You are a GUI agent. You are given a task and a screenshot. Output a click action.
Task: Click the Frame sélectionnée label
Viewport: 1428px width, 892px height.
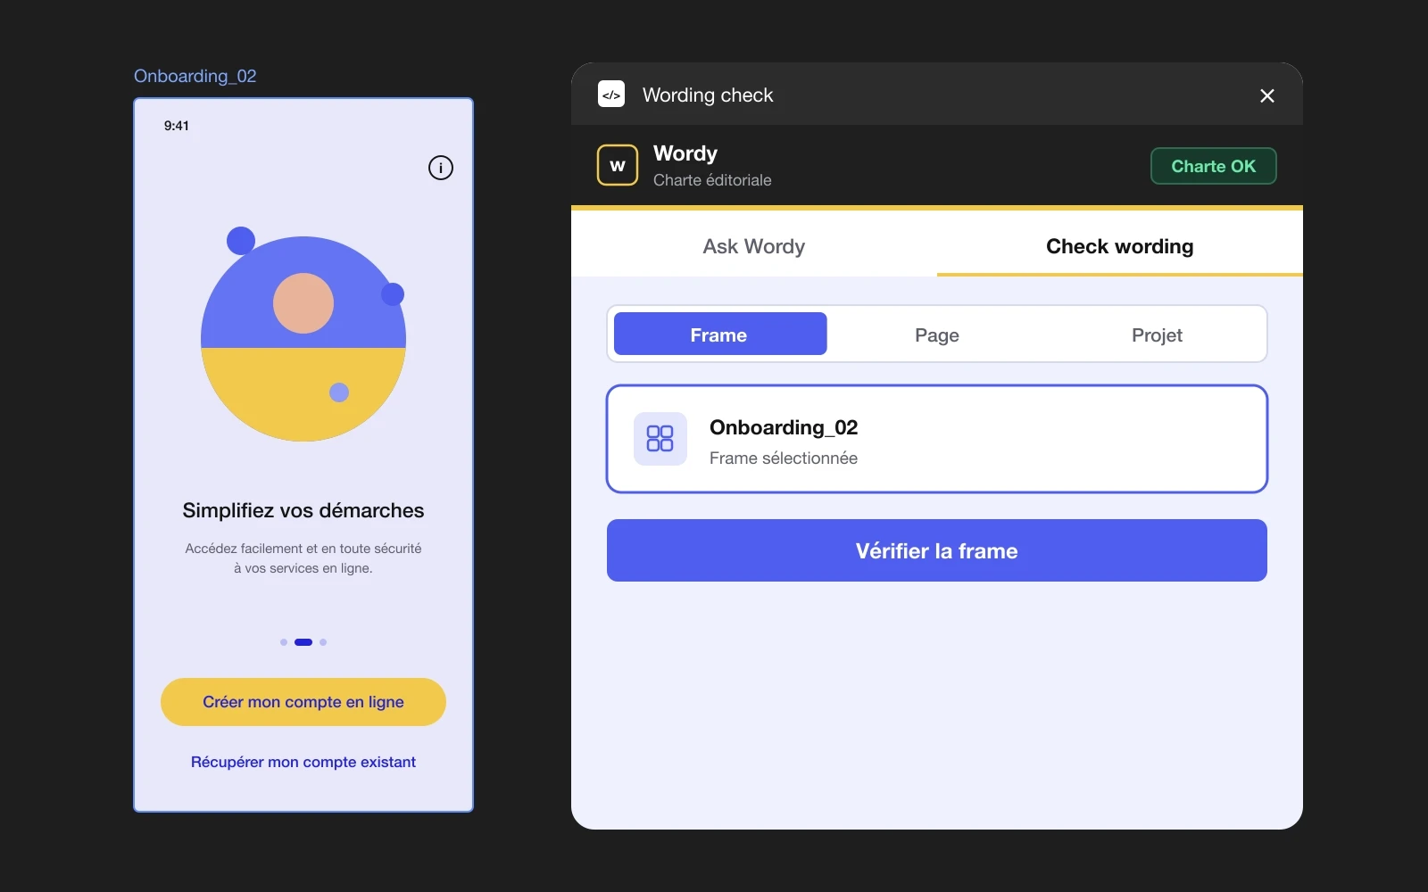tap(784, 458)
